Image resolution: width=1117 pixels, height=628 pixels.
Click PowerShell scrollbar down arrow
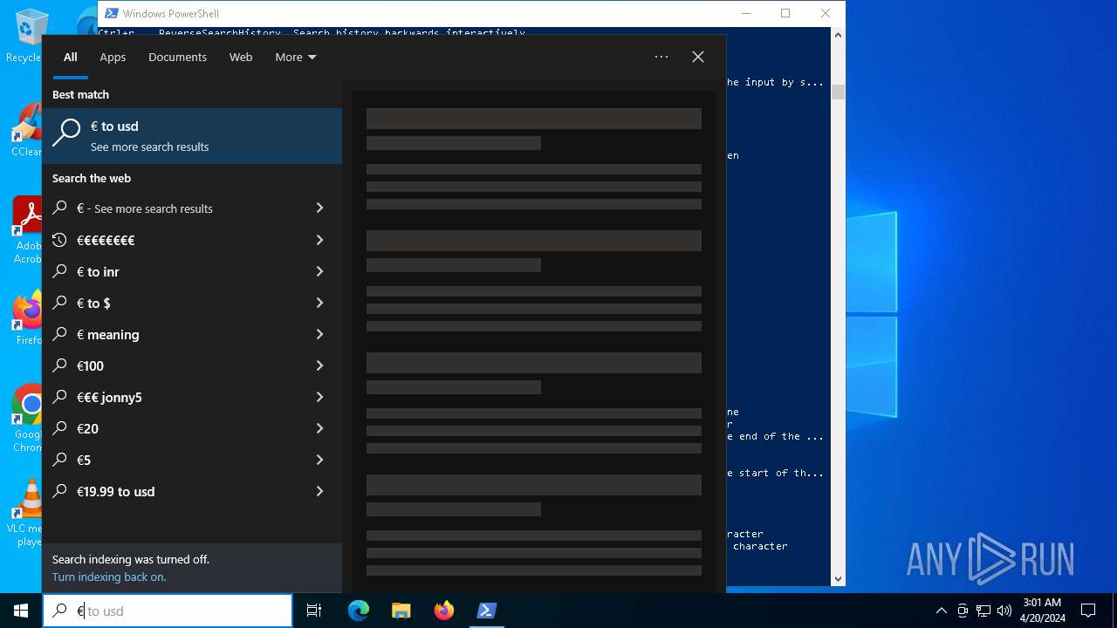coord(838,578)
